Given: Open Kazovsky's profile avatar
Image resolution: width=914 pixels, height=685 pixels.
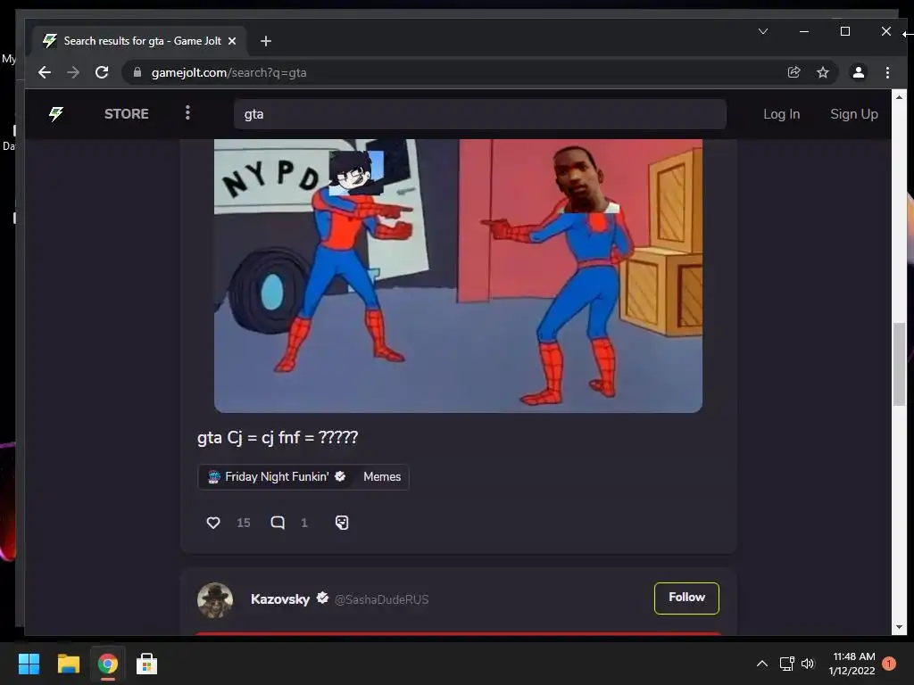Looking at the screenshot, I should coord(215,599).
